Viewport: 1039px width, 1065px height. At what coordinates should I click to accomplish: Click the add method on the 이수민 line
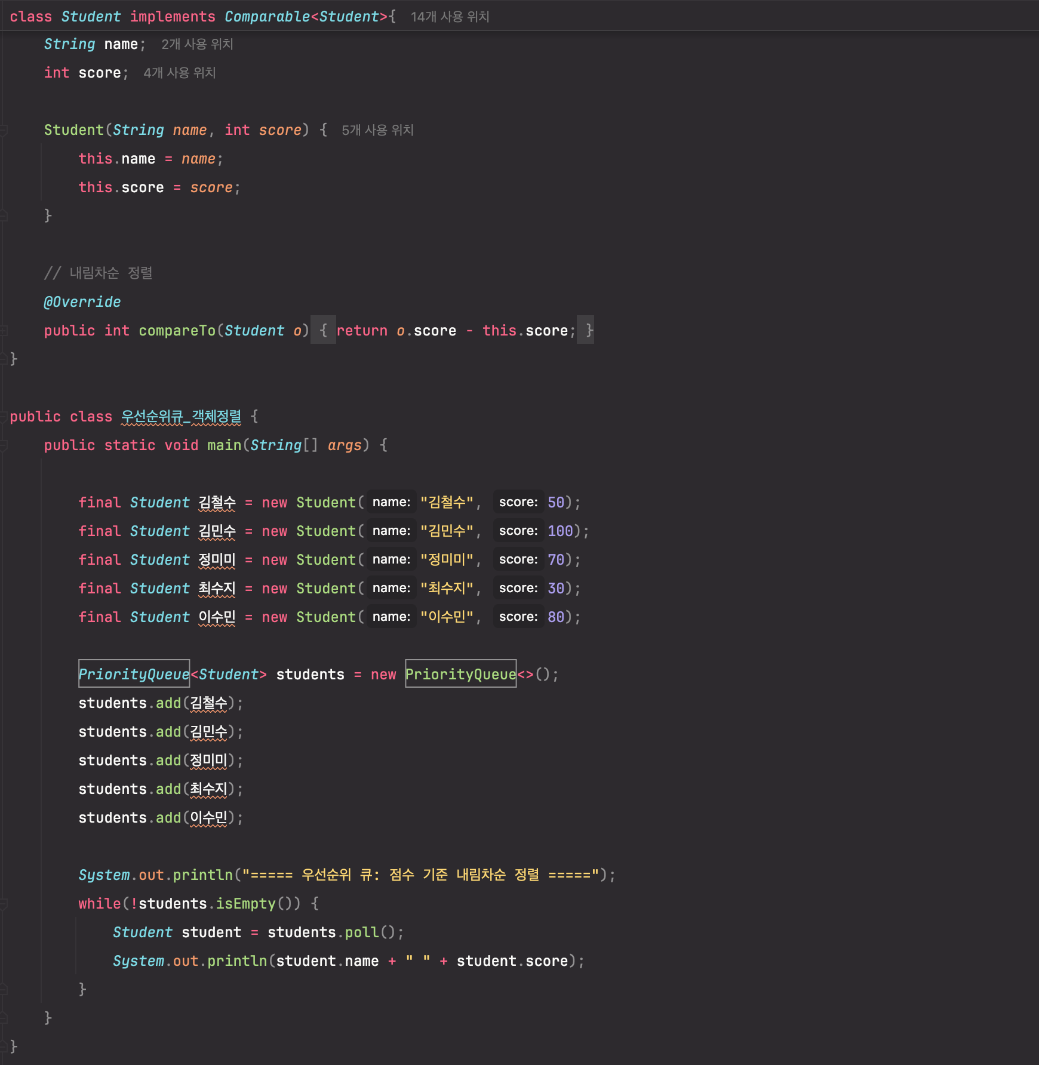168,818
